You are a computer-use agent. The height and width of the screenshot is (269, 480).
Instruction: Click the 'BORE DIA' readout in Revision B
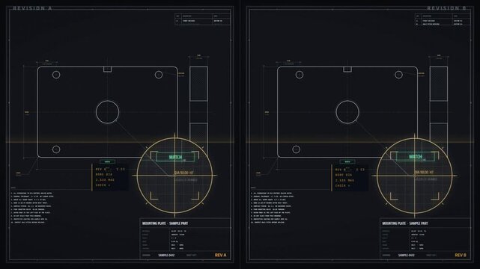point(344,175)
